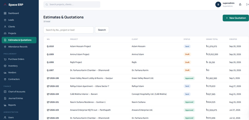Go to Leads in the sidebar
The image size is (249, 120).
19,20
